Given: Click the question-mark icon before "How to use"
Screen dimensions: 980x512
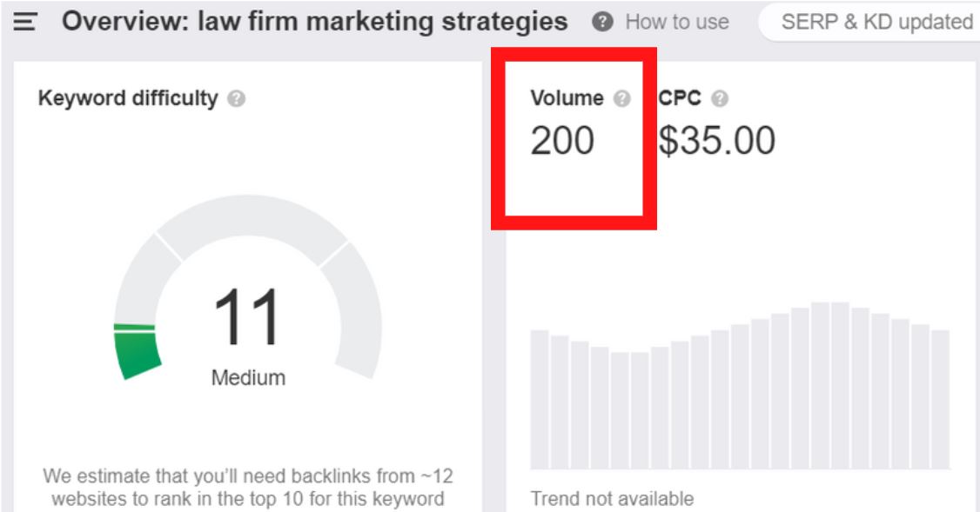Looking at the screenshot, I should click(x=603, y=23).
